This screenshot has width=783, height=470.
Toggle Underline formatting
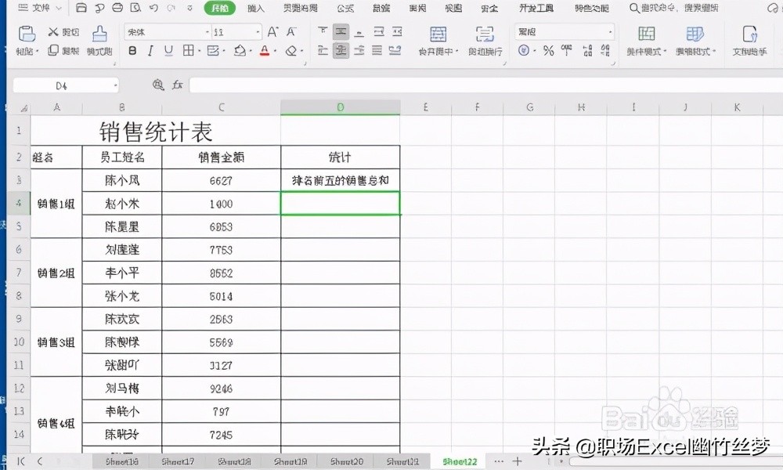coord(168,50)
